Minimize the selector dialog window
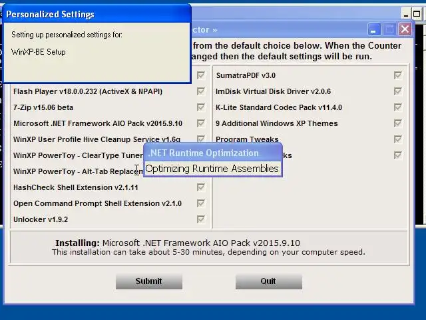The image size is (426, 320). click(374, 29)
